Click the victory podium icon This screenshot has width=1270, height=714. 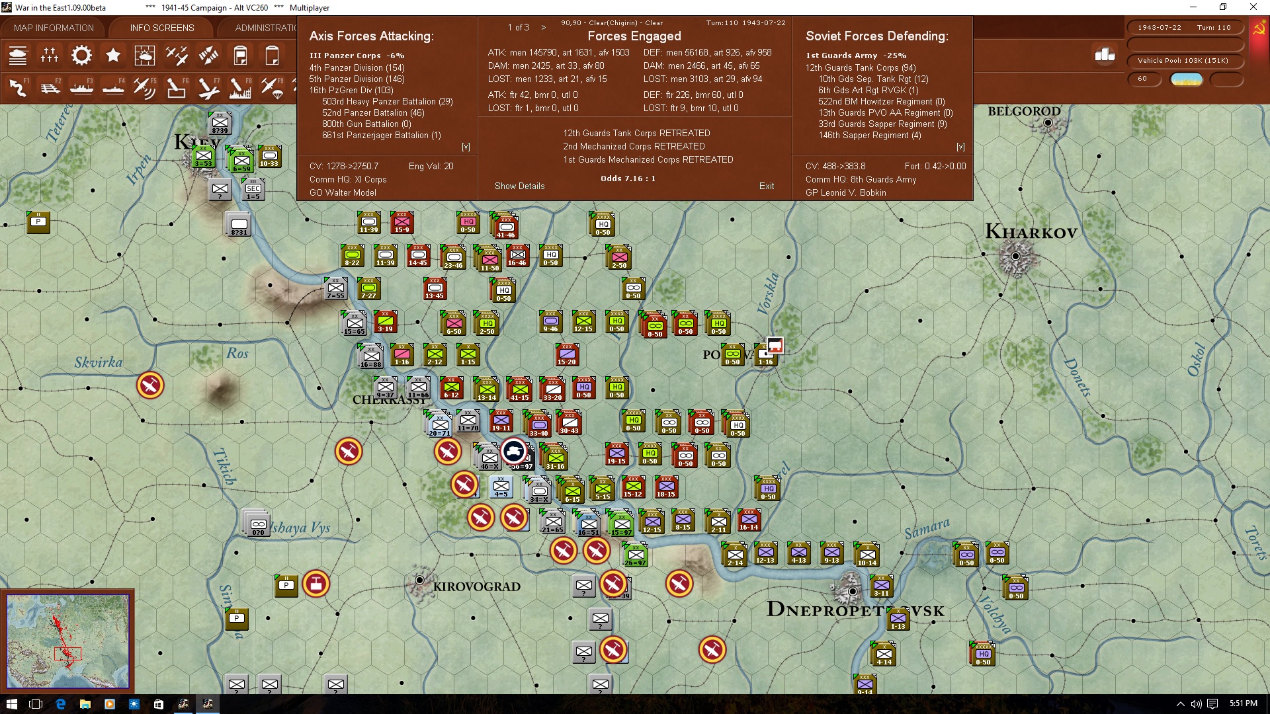pyautogui.click(x=1105, y=56)
